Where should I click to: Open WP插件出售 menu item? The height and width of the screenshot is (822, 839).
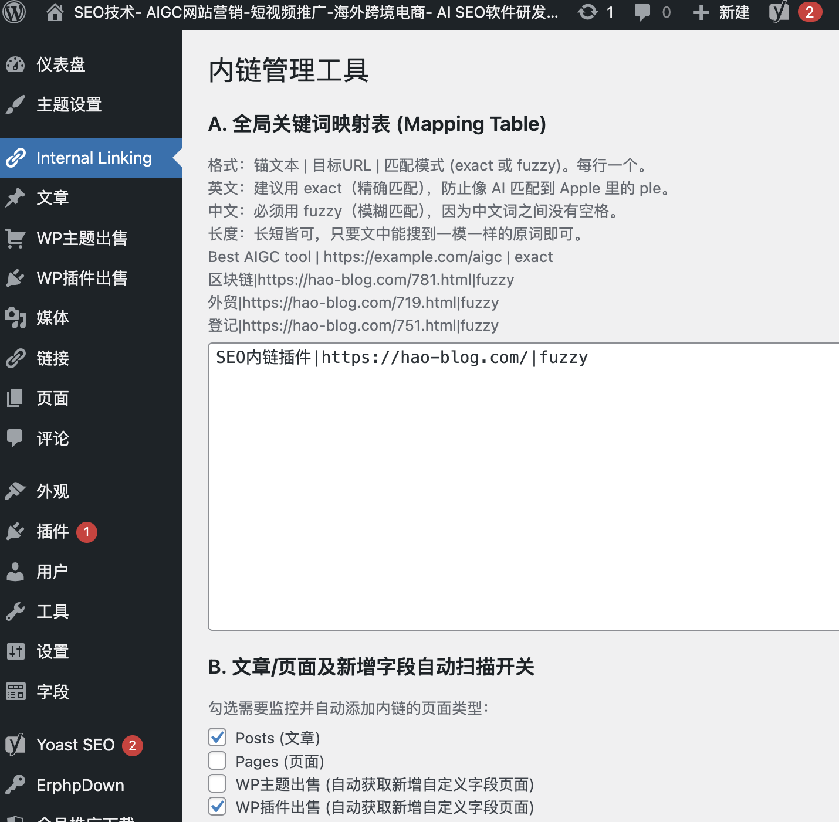click(82, 278)
